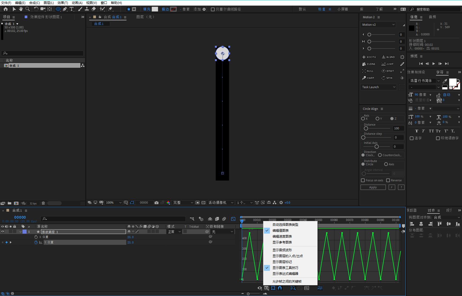Screen dimensions: 462x296
Task: Toggle visibility eye of 形状图层 1
Action: coord(3,232)
